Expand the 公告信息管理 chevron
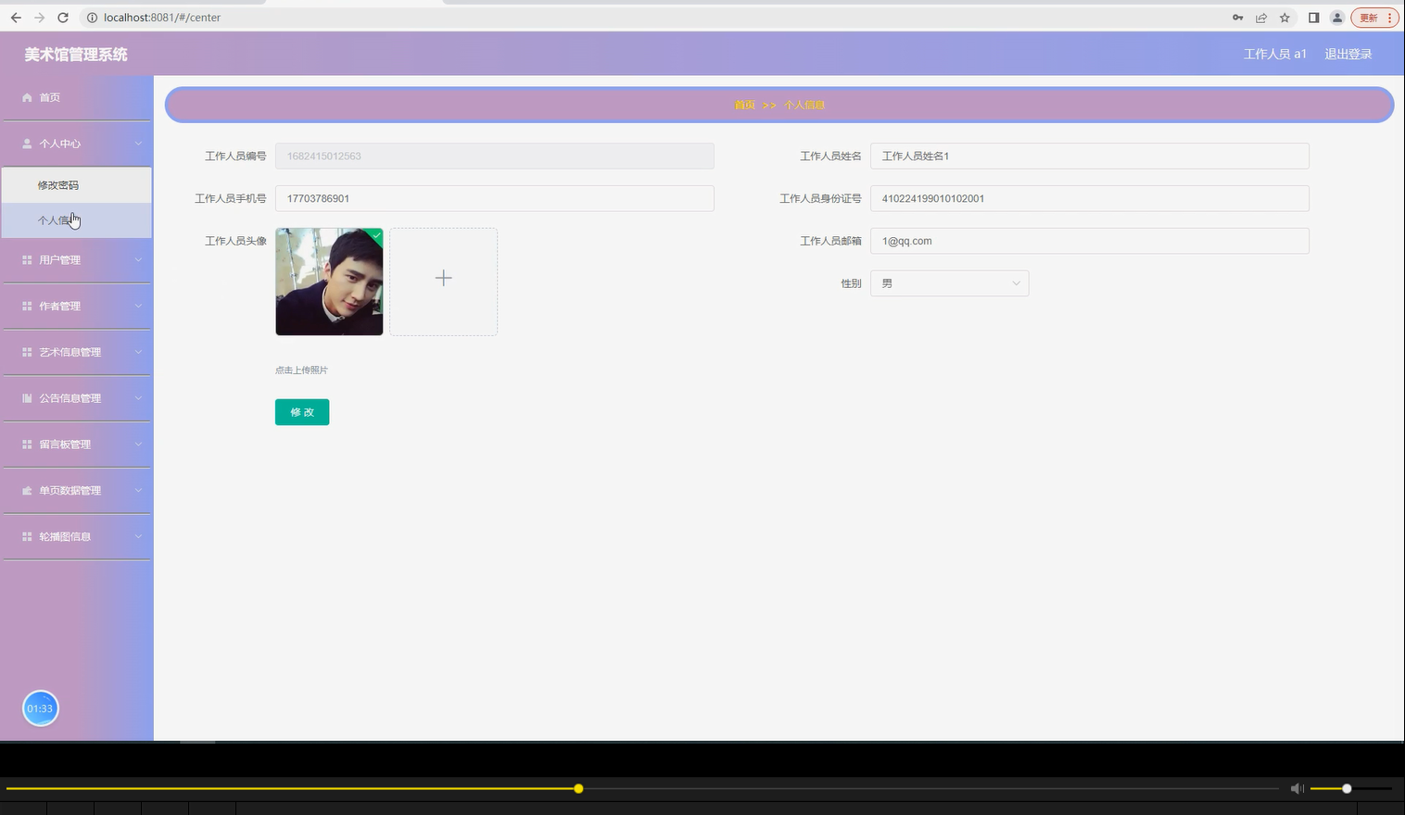 point(138,398)
